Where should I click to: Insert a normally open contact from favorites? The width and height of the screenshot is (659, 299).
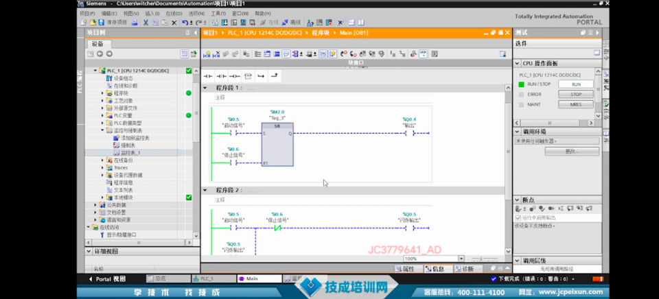pos(208,76)
